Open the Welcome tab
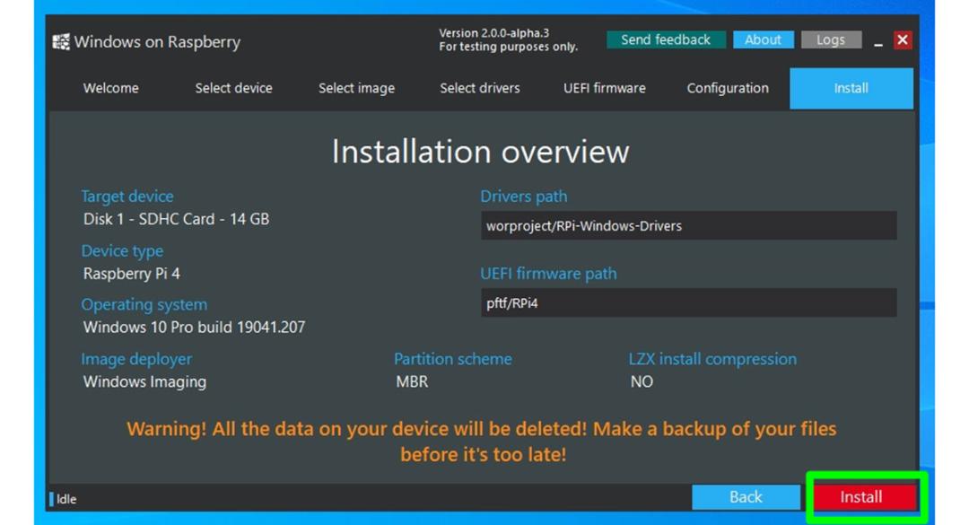The width and height of the screenshot is (969, 525). [x=111, y=89]
